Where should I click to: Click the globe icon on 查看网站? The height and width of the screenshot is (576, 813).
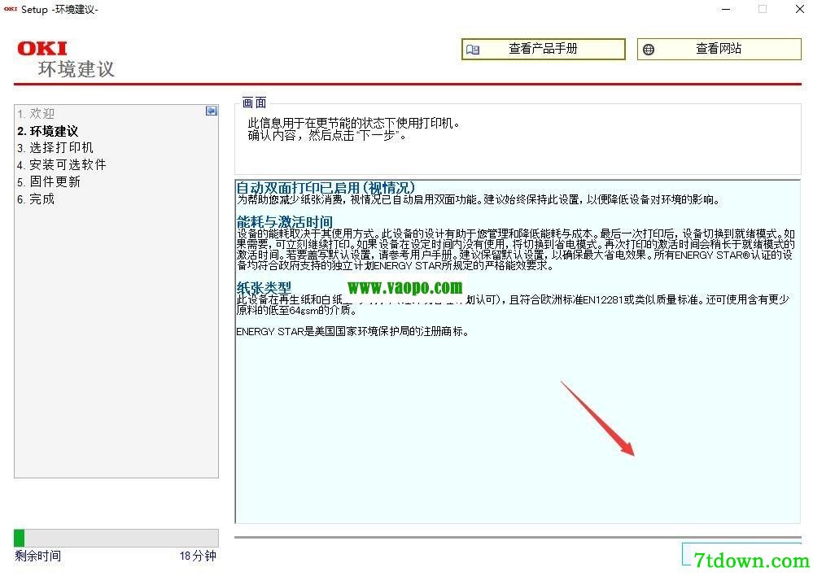(648, 50)
